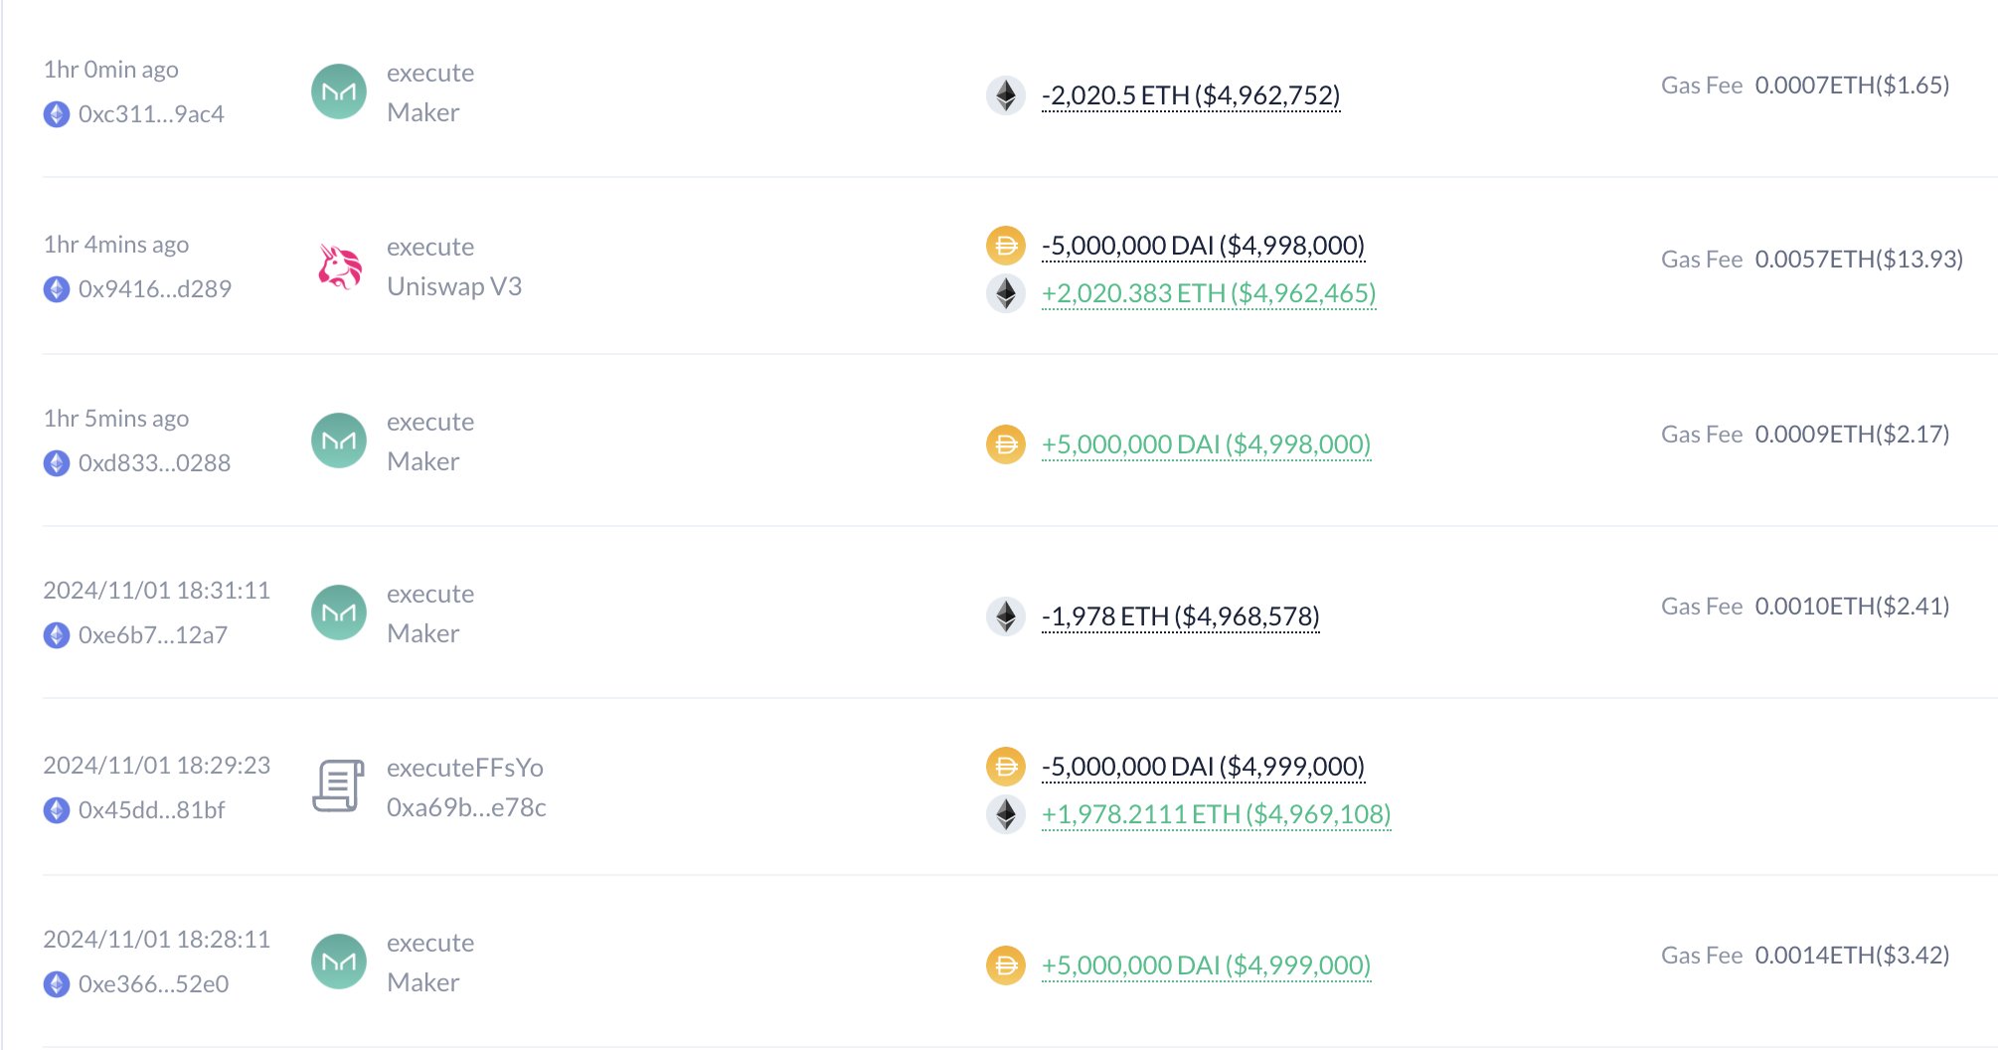Screen dimensions: 1998x1050
Task: Click the Maker icon in the 18:31:11 row
Action: 339,612
